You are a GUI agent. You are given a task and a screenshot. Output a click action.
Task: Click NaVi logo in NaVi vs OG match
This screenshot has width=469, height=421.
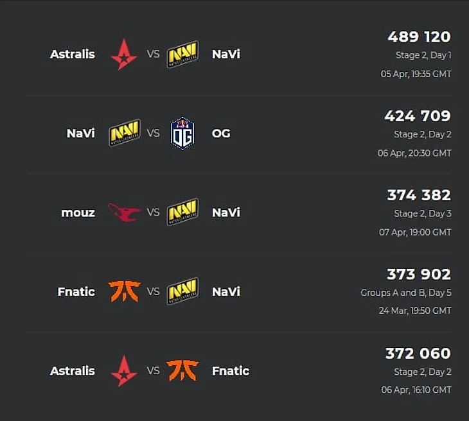coord(125,133)
